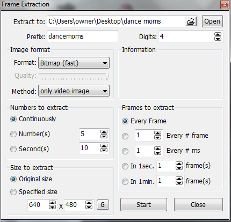Increase Second(s) spinner value
Image resolution: width=231 pixels, height=222 pixels.
click(x=104, y=146)
